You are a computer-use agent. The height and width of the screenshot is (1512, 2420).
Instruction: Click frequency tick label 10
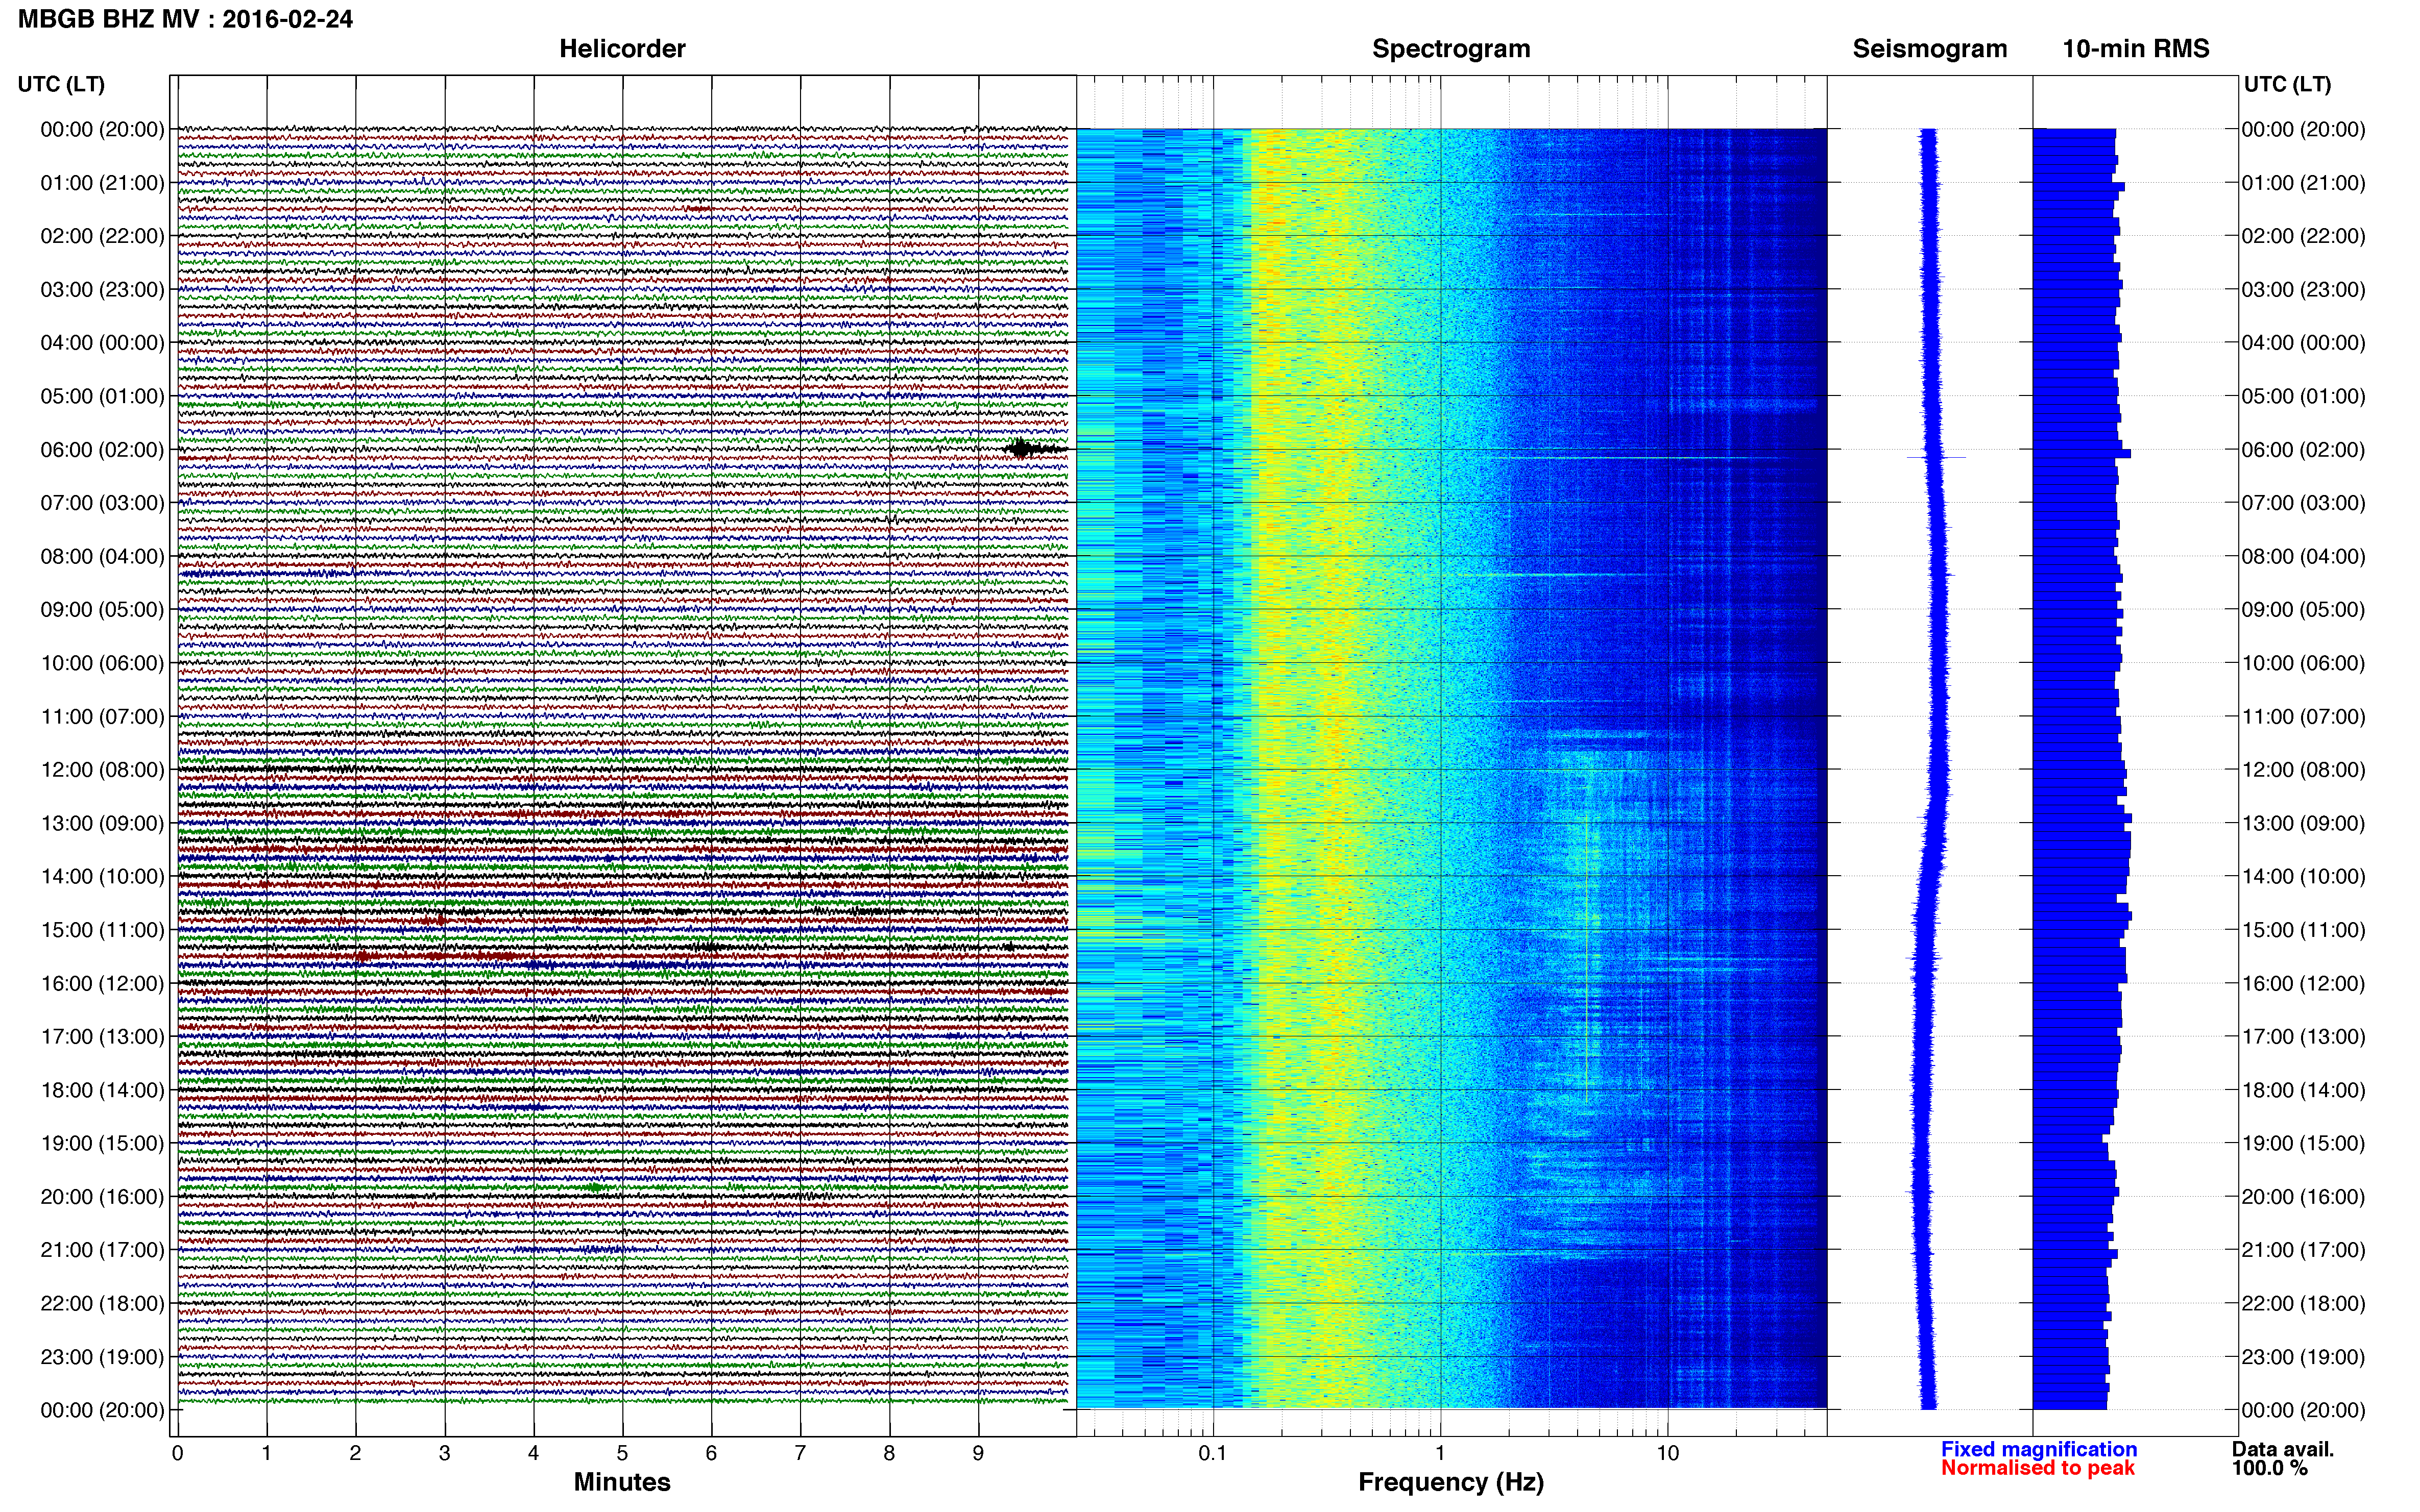click(1667, 1453)
